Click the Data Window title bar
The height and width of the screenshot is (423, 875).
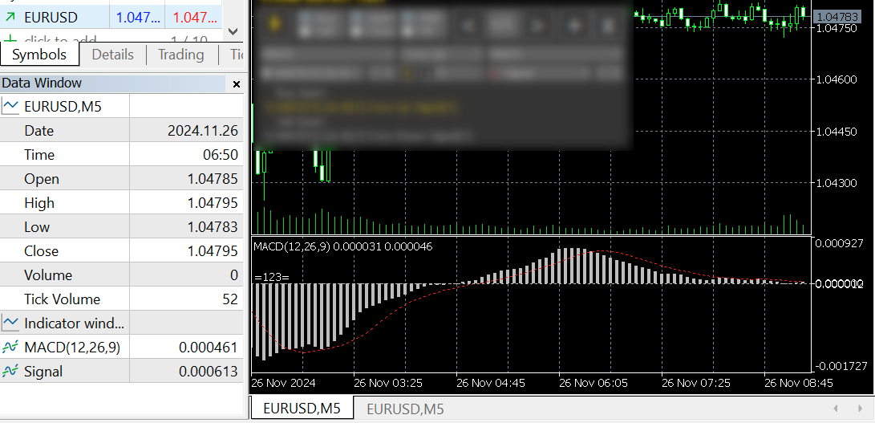[x=113, y=83]
